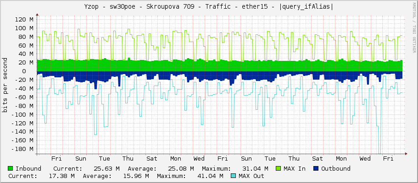Click the '120 M' y-axis label
This screenshot has width=418, height=183.
pyautogui.click(x=24, y=19)
